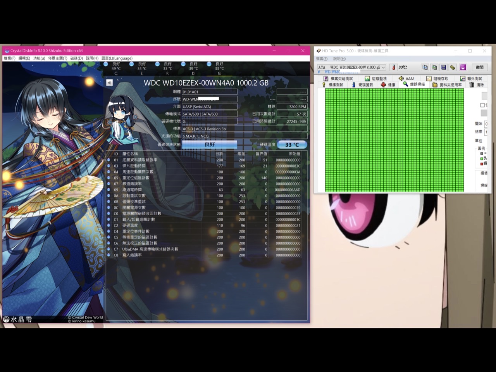The image size is (496, 372).
Task: Select the 01 底層資料讀取錯誤率 attribute row
Action: coord(207,160)
